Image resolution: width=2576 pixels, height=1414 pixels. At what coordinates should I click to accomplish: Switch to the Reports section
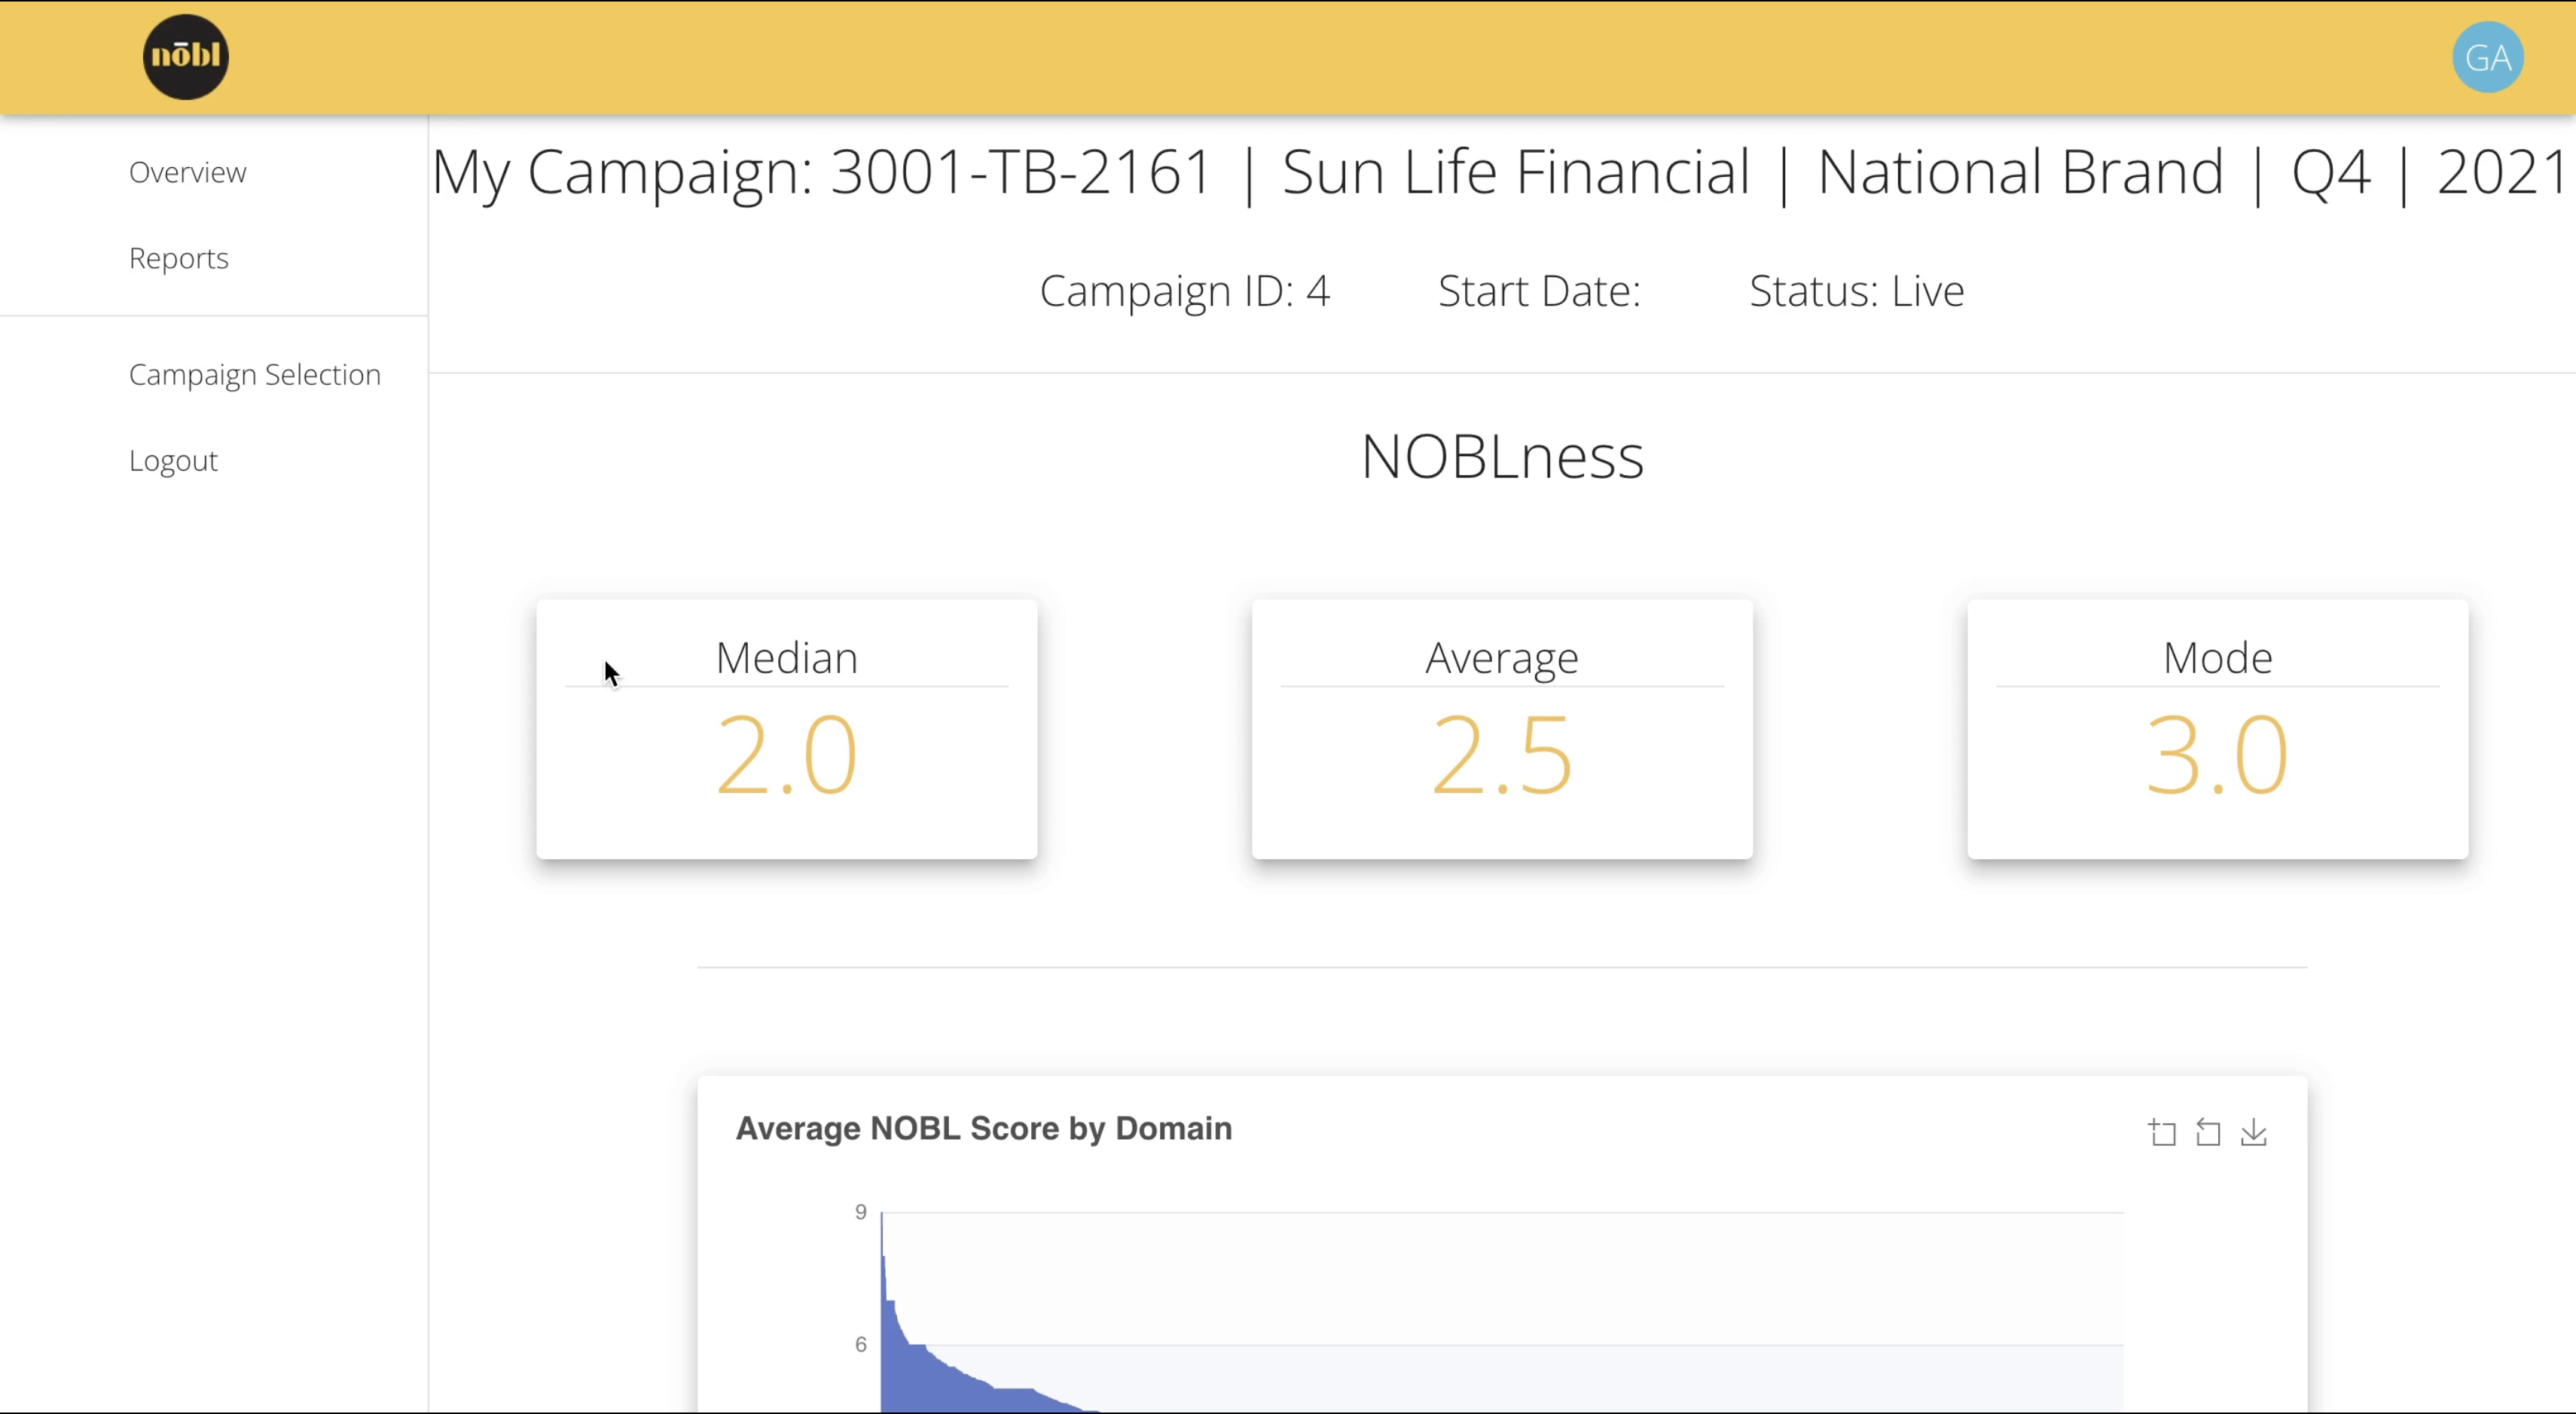[178, 258]
